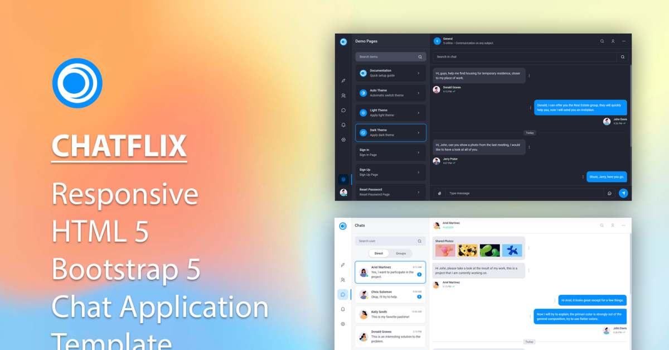Open settings gear in light theme sidebar
Screen dimensions: 669x350
[343, 324]
